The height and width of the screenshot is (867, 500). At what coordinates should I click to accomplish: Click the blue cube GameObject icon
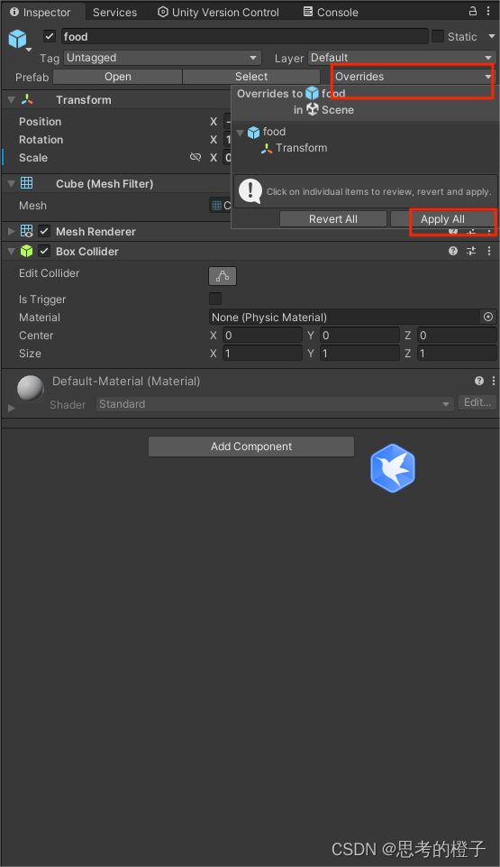pyautogui.click(x=18, y=38)
